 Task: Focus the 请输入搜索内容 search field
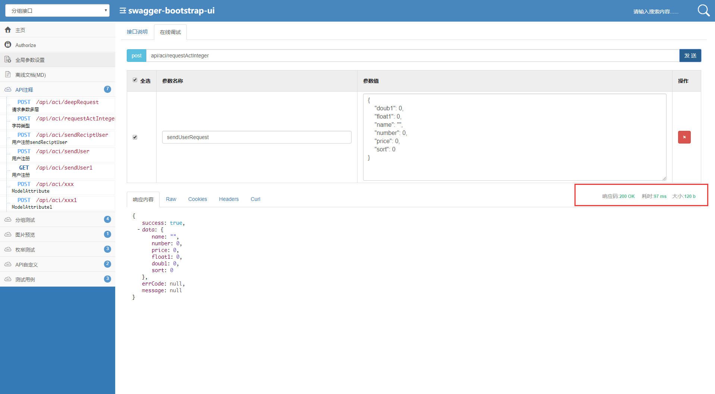point(656,12)
